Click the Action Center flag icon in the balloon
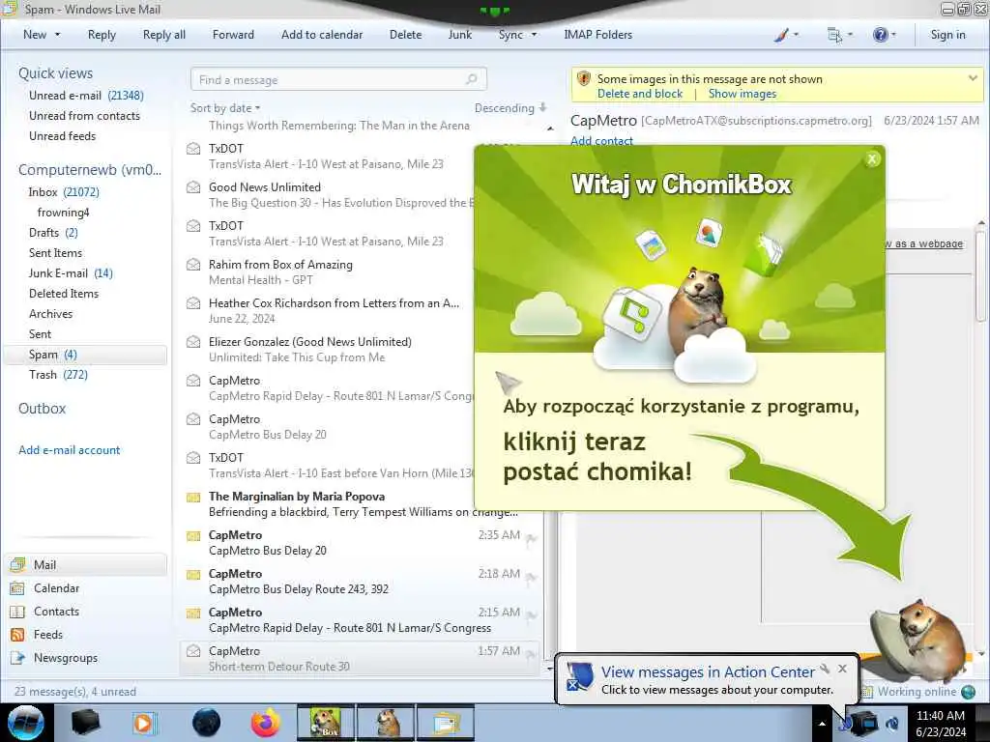 pos(578,677)
